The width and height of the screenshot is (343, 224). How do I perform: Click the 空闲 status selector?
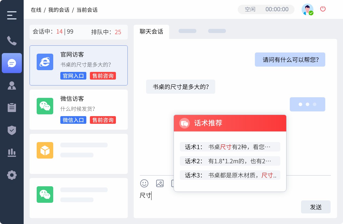[x=250, y=9]
